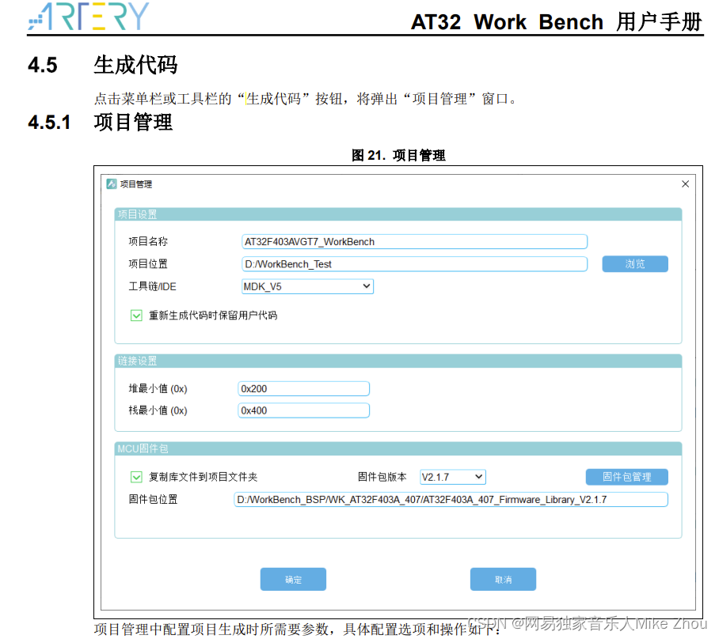Click the 项目管理 title bar app icon
Image resolution: width=719 pixels, height=639 pixels.
tap(110, 183)
